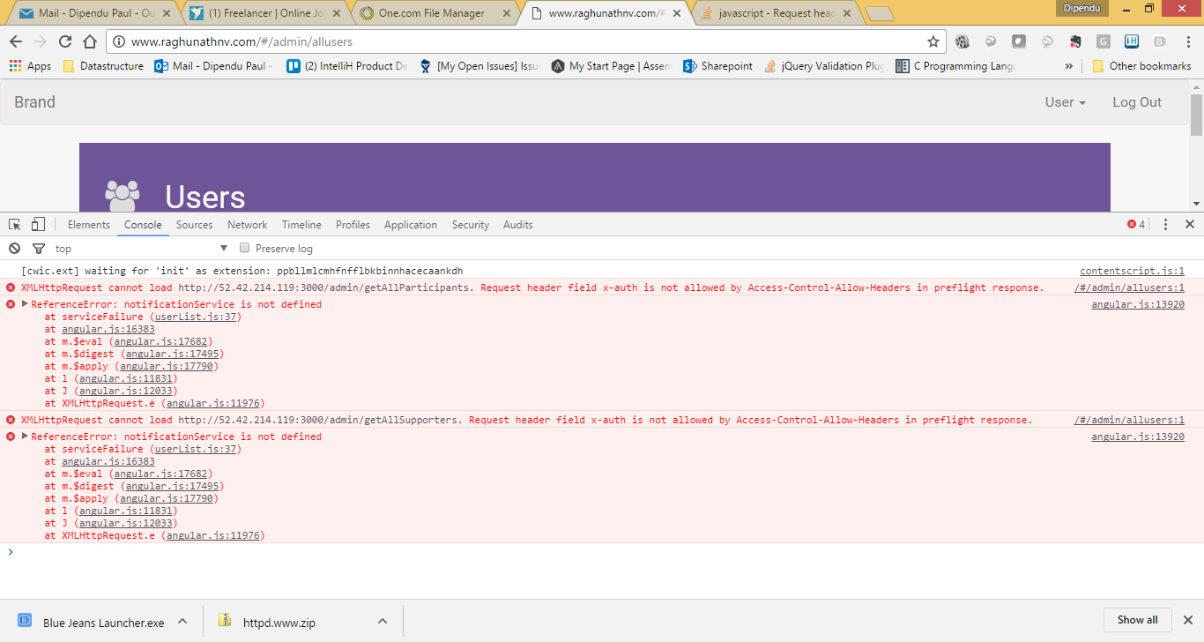This screenshot has height=642, width=1204.
Task: Open httpd.www.zip download options arrow
Action: 383,622
